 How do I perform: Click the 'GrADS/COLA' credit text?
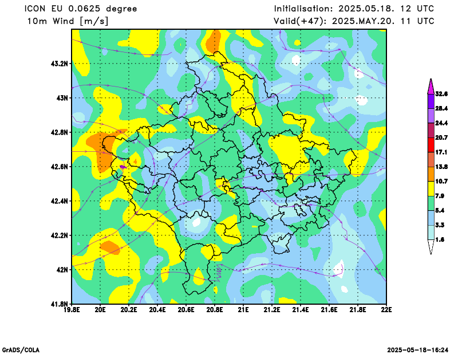[x=21, y=350]
